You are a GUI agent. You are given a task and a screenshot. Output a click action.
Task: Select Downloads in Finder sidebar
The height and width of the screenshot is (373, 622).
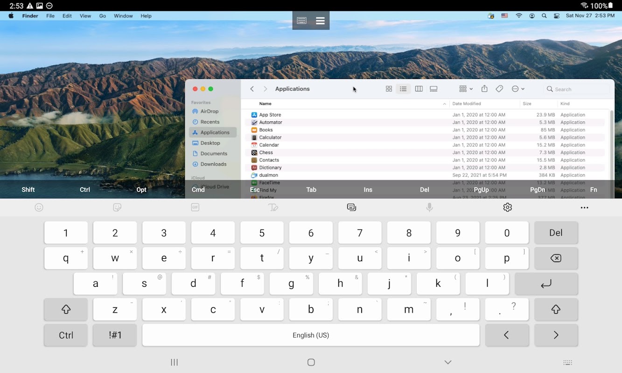point(213,164)
